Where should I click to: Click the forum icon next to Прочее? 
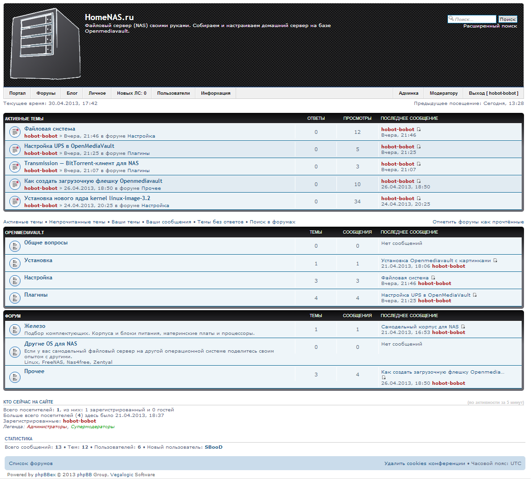coord(15,375)
